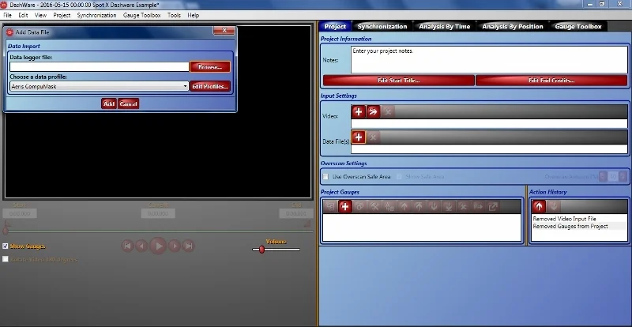Viewport: 632px width, 327px height.
Task: Click the add Data File(s) plus icon
Action: tap(359, 137)
